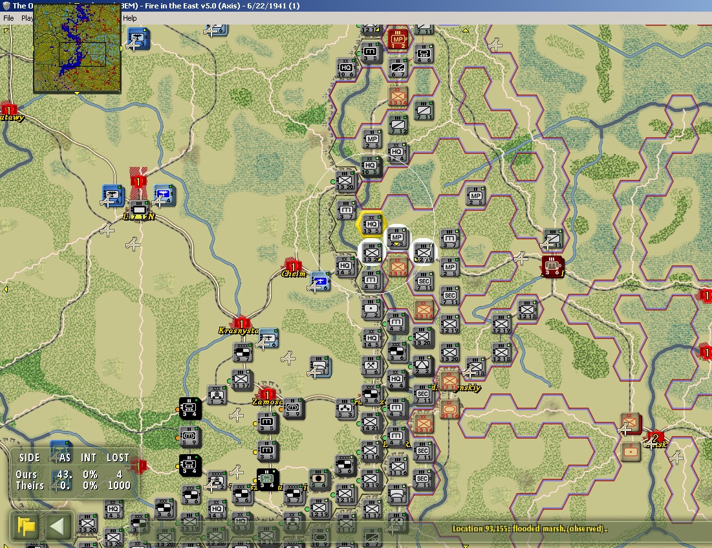Open the Help menu
The width and height of the screenshot is (712, 548).
pos(129,18)
